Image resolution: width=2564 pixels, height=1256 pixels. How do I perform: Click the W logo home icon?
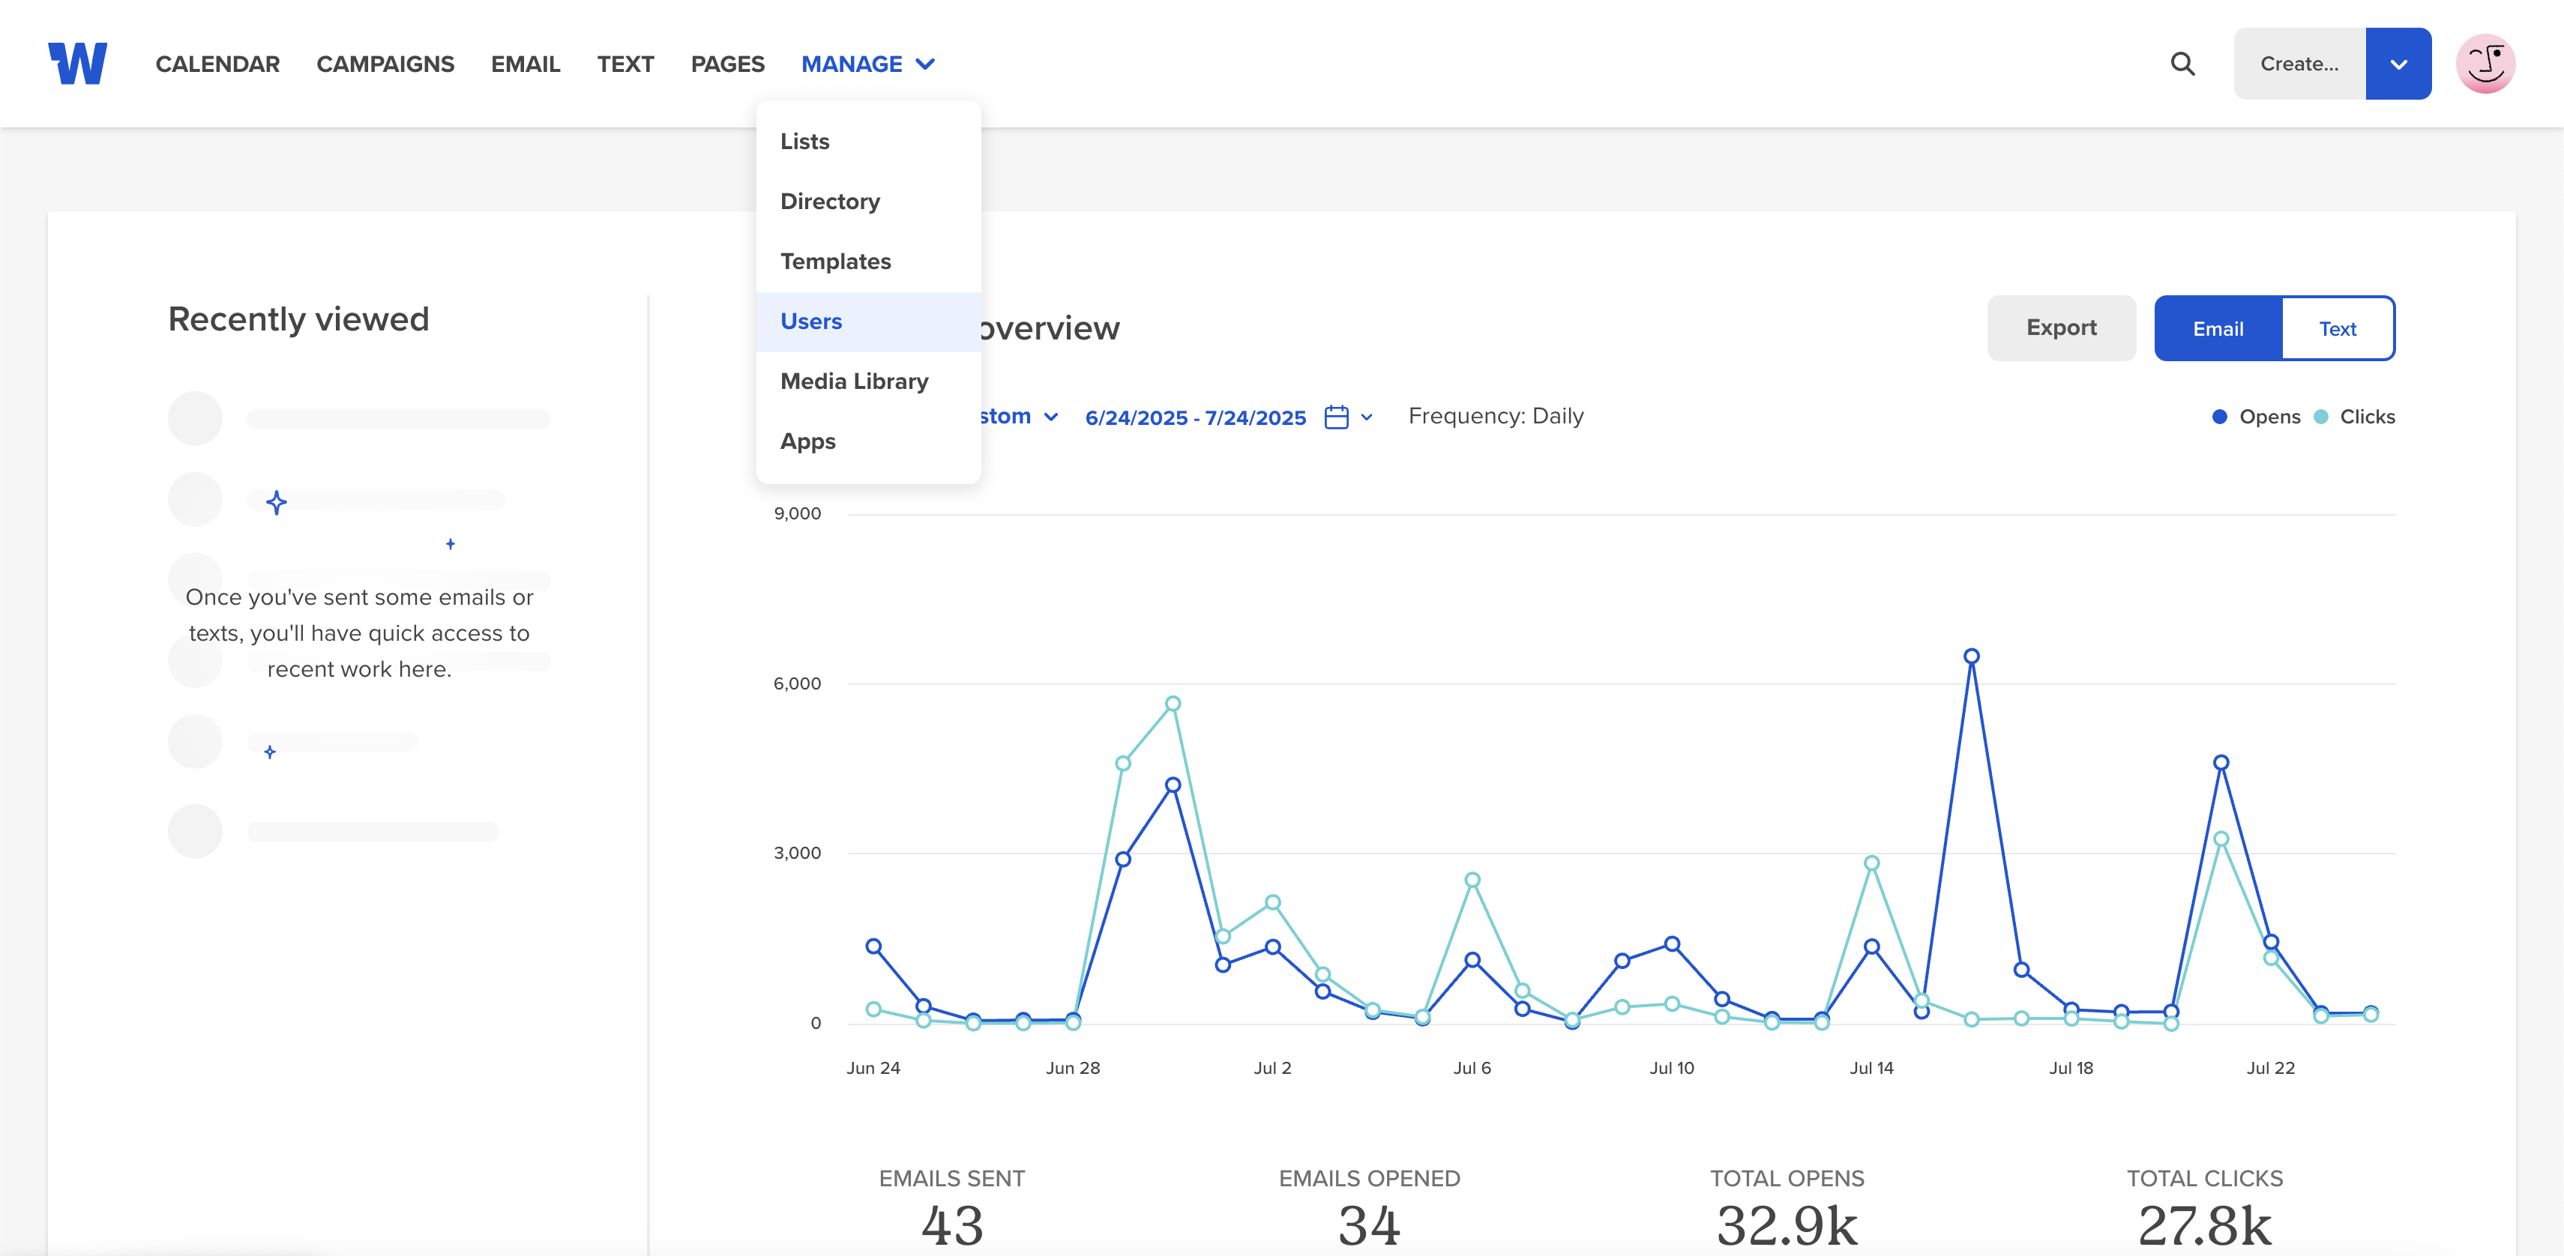[78, 64]
